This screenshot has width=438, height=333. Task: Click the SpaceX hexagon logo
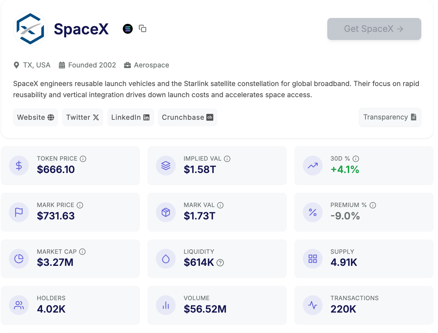coord(30,28)
